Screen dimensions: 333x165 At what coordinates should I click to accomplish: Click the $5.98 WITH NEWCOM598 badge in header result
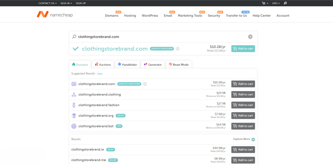coord(162,49)
